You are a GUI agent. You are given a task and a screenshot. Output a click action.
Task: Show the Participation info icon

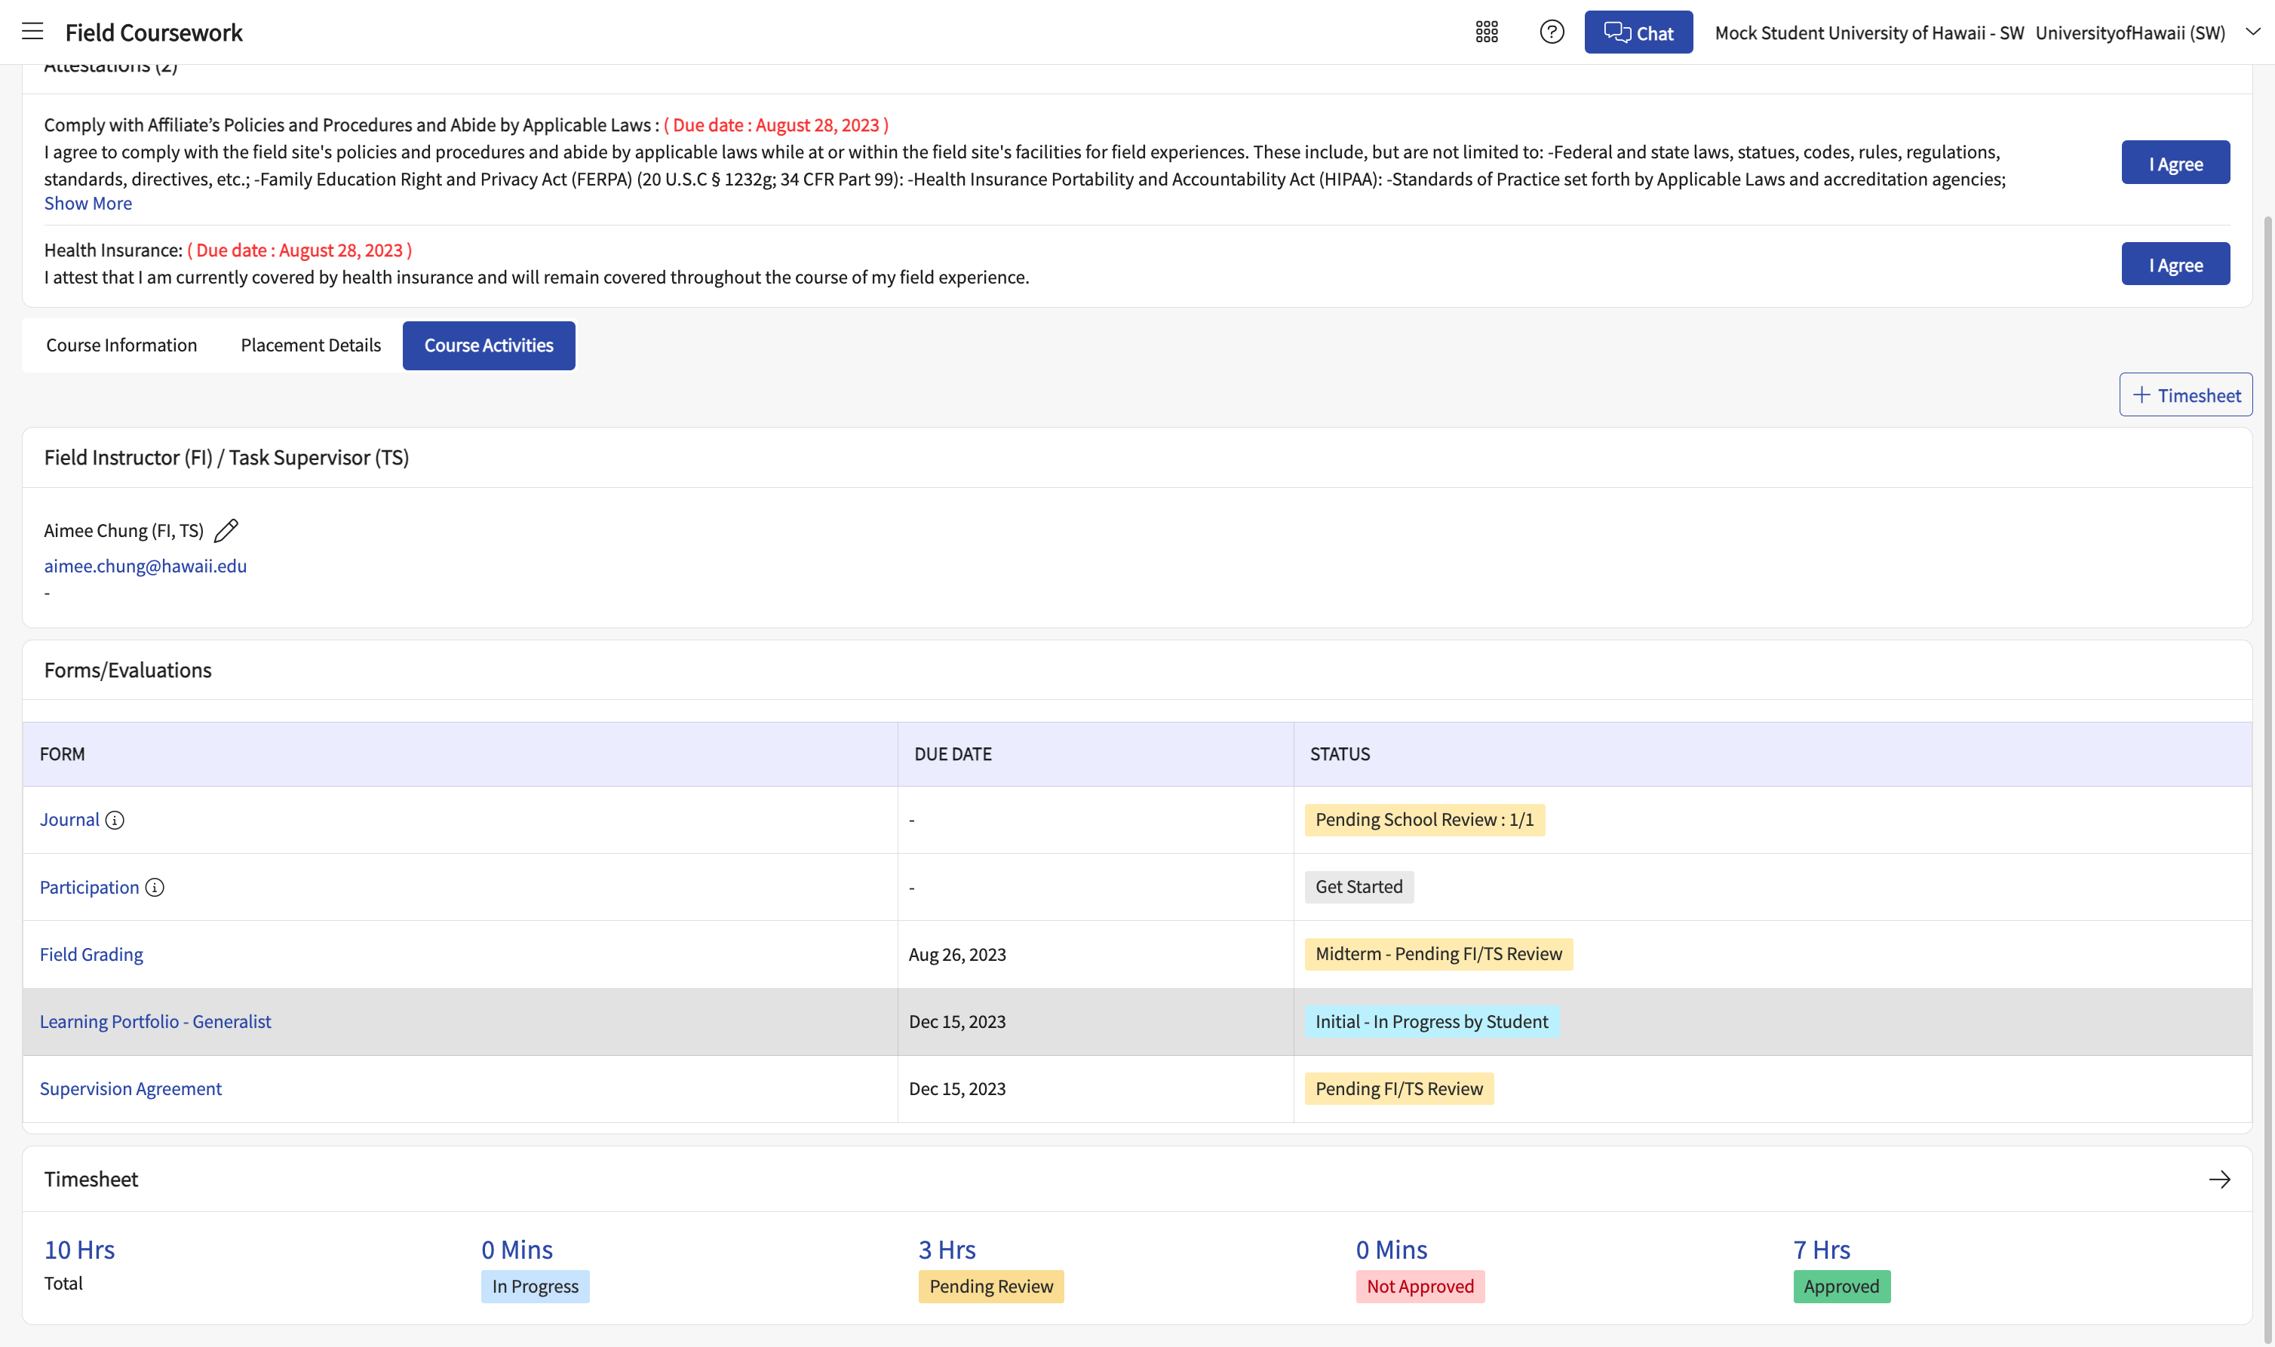click(x=155, y=887)
